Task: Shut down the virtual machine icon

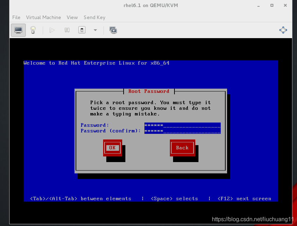Action: (x=82, y=30)
